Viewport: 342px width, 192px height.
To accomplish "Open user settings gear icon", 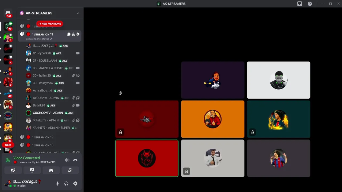I will pyautogui.click(x=75, y=183).
